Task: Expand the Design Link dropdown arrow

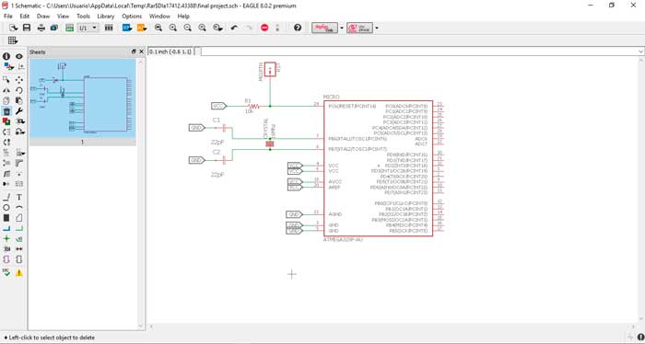Action: click(x=342, y=28)
